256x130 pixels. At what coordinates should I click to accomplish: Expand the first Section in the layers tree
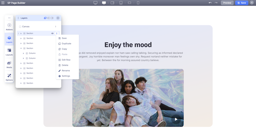tap(21, 33)
